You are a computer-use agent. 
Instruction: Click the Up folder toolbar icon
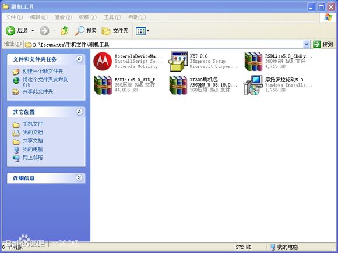pyautogui.click(x=65, y=31)
